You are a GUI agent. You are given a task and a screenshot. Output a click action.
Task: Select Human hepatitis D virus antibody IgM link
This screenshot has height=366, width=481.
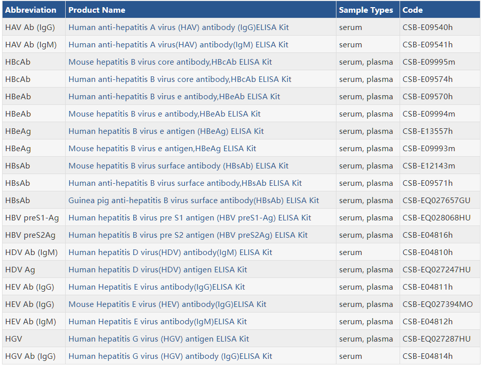click(x=170, y=252)
